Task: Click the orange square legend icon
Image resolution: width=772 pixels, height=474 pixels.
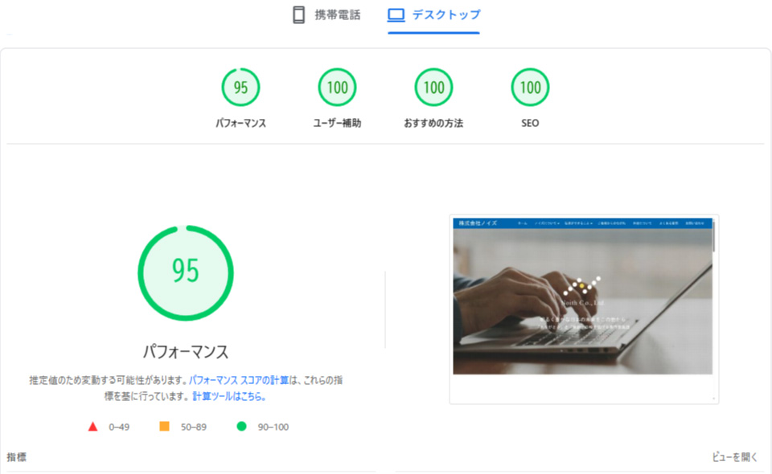Action: (164, 427)
